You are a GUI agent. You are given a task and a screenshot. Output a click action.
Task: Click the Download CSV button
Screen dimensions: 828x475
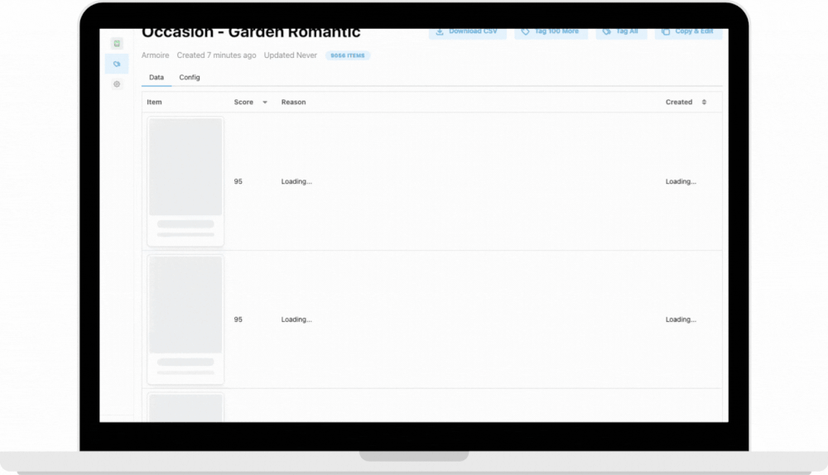(x=467, y=32)
